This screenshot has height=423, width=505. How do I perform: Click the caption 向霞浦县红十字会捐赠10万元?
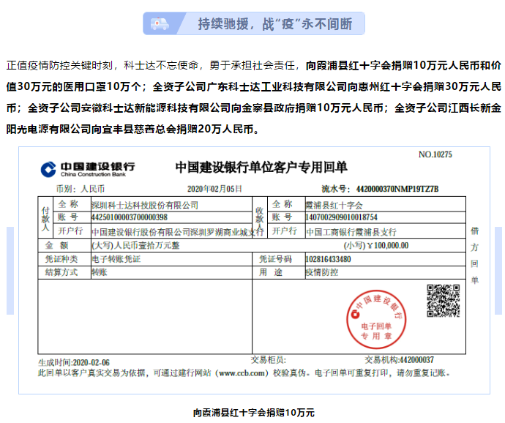point(254,412)
